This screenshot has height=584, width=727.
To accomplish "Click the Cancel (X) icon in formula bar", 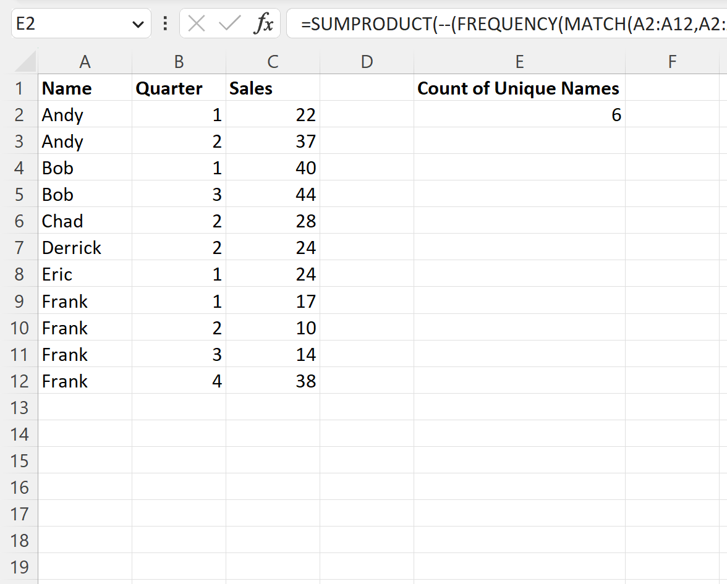I will (x=196, y=23).
